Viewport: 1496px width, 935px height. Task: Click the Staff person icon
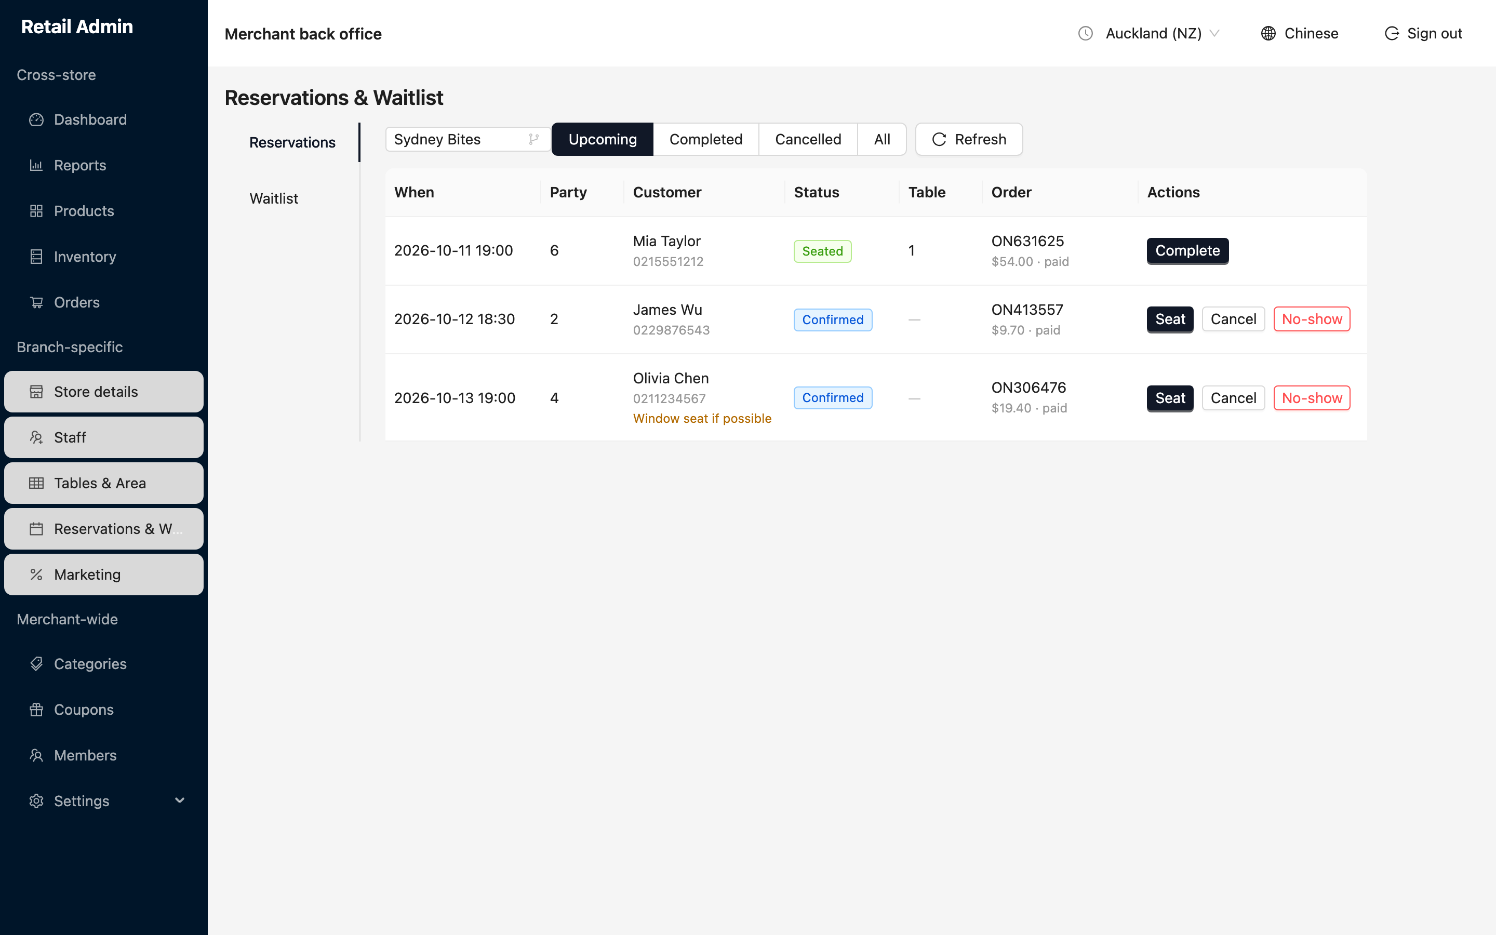pos(36,437)
